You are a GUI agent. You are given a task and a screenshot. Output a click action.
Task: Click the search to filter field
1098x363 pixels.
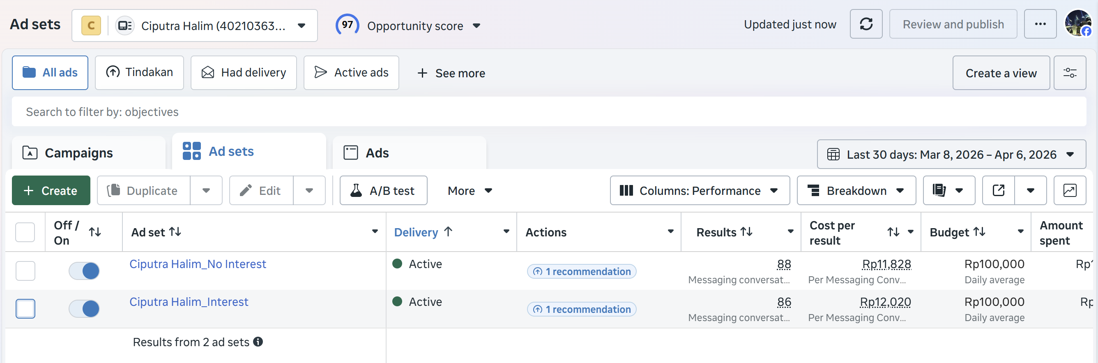click(x=548, y=112)
